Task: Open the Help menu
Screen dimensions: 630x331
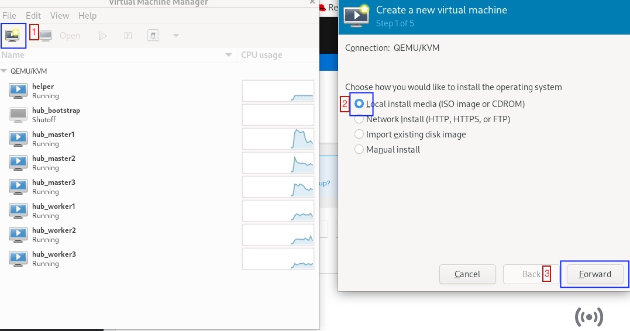Action: point(87,16)
